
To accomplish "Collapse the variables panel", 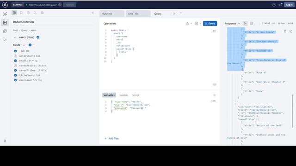I will point(215,95).
